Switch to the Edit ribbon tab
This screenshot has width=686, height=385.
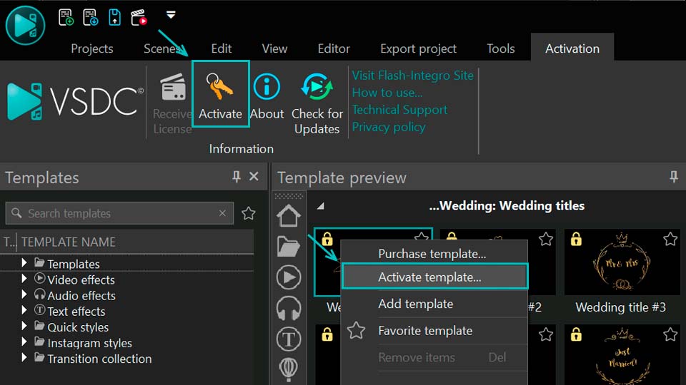click(222, 48)
